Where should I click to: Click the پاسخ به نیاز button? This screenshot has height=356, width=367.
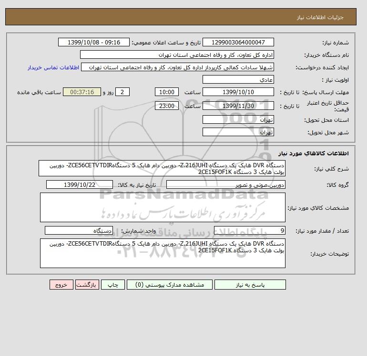tap(250, 285)
